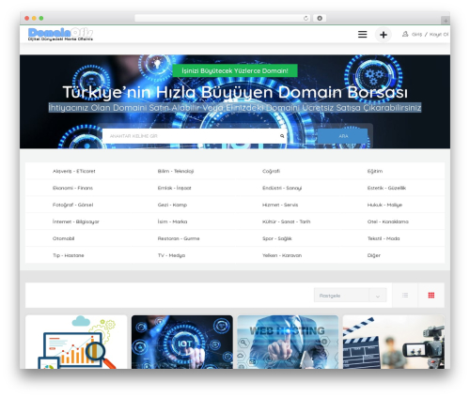Open Eğitim category
The height and width of the screenshot is (397, 470).
click(x=375, y=171)
